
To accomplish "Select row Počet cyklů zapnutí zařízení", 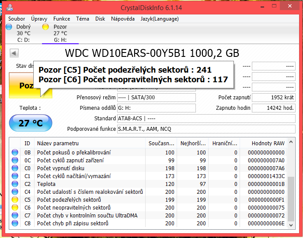I will click(148, 160).
